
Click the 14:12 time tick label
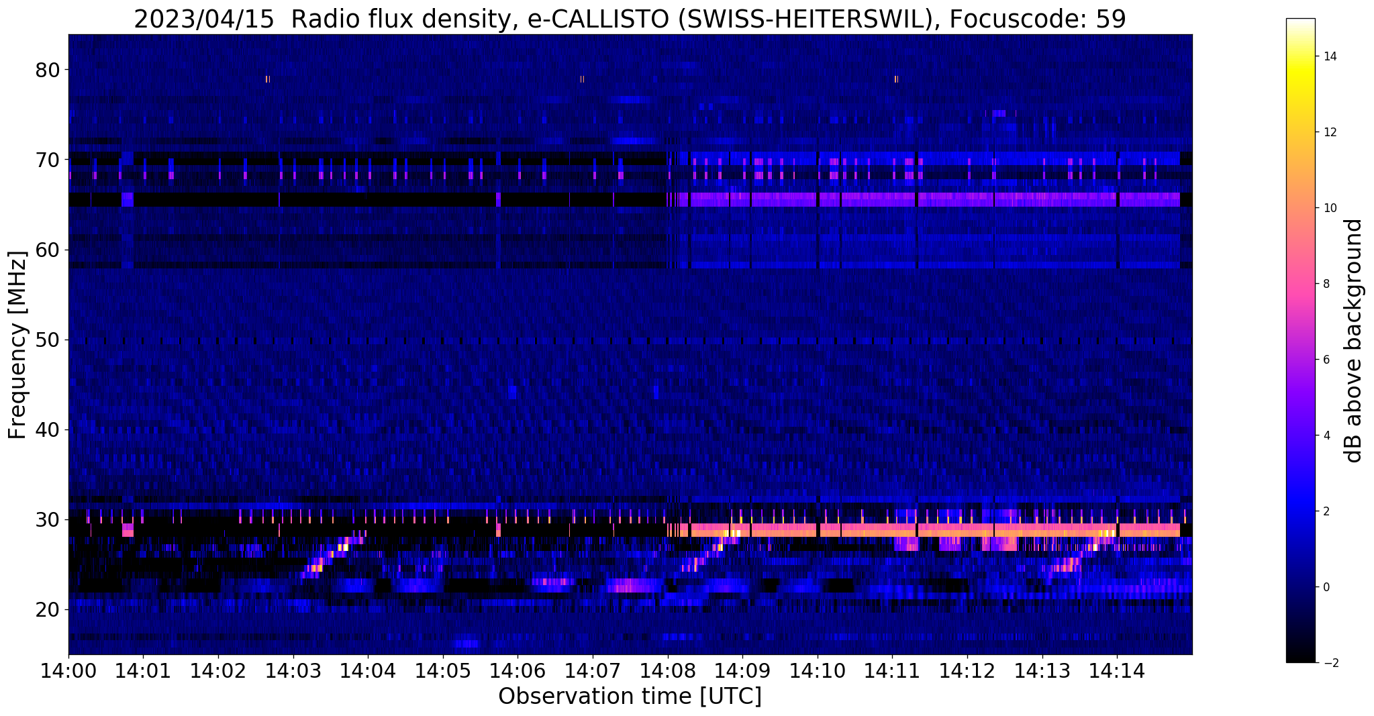point(967,670)
